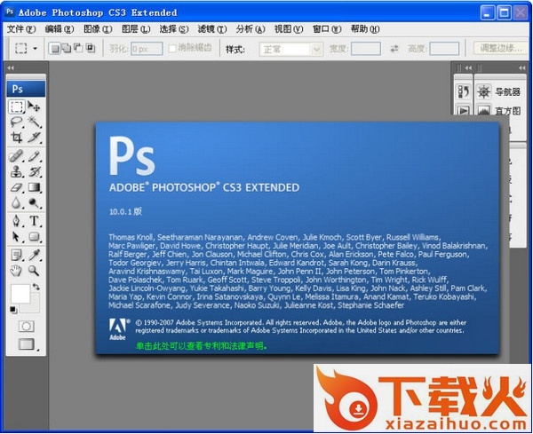Choose Subtract from Selection mode
533x434 pixels.
[78, 49]
